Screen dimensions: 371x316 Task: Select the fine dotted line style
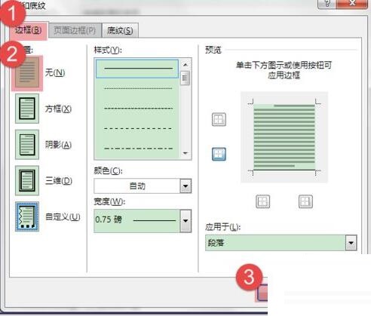click(x=137, y=88)
